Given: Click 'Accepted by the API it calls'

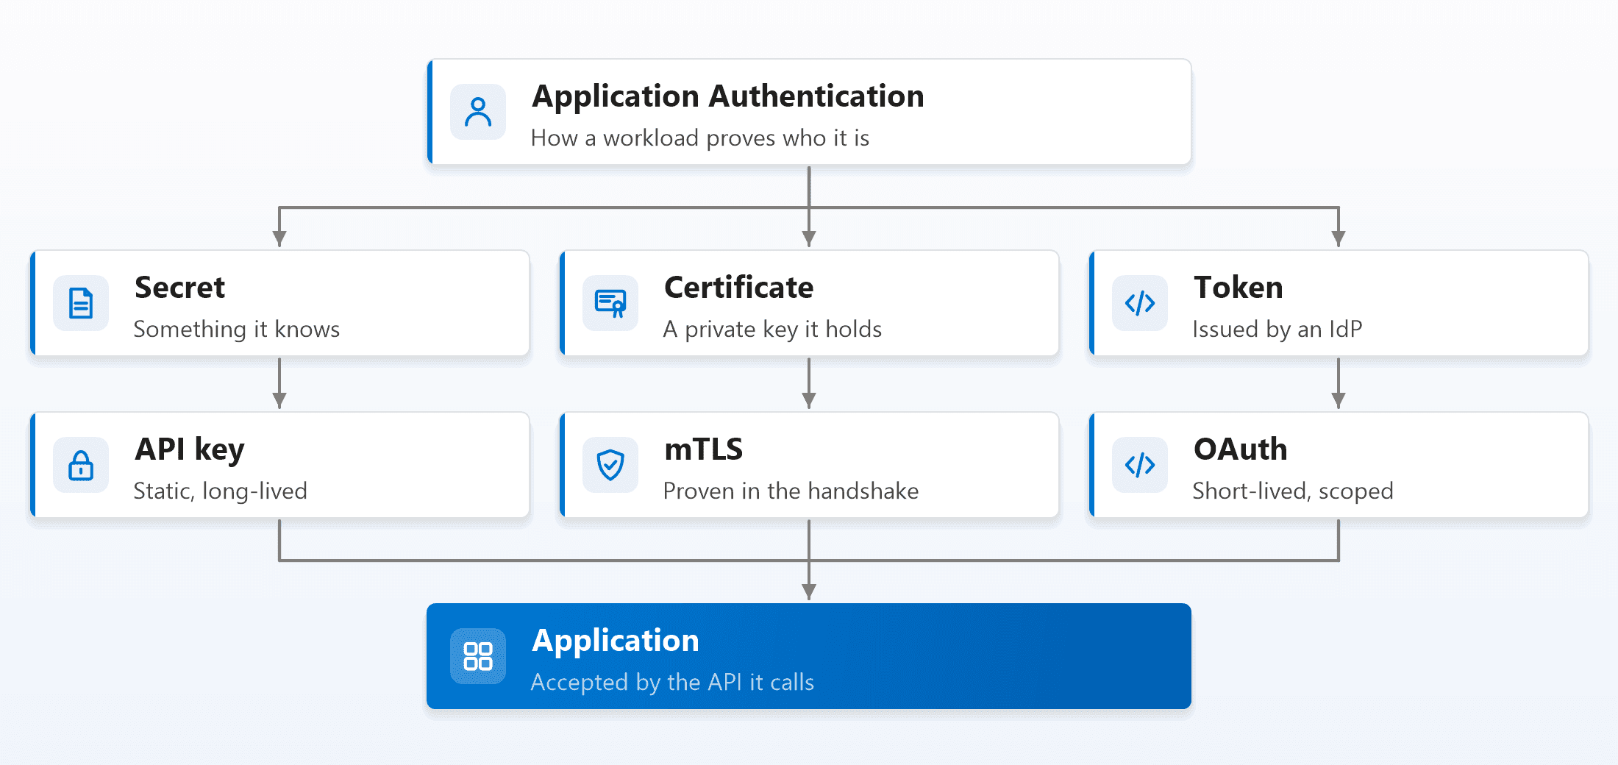Looking at the screenshot, I should tap(673, 682).
